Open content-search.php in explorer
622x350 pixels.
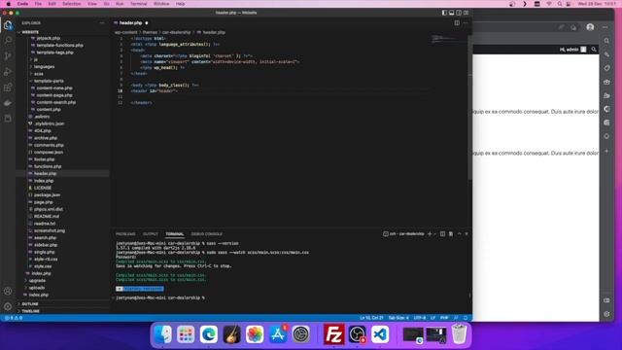tap(56, 102)
